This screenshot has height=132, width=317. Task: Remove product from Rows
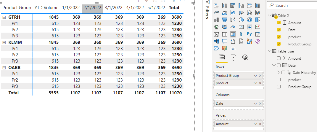point(260,83)
